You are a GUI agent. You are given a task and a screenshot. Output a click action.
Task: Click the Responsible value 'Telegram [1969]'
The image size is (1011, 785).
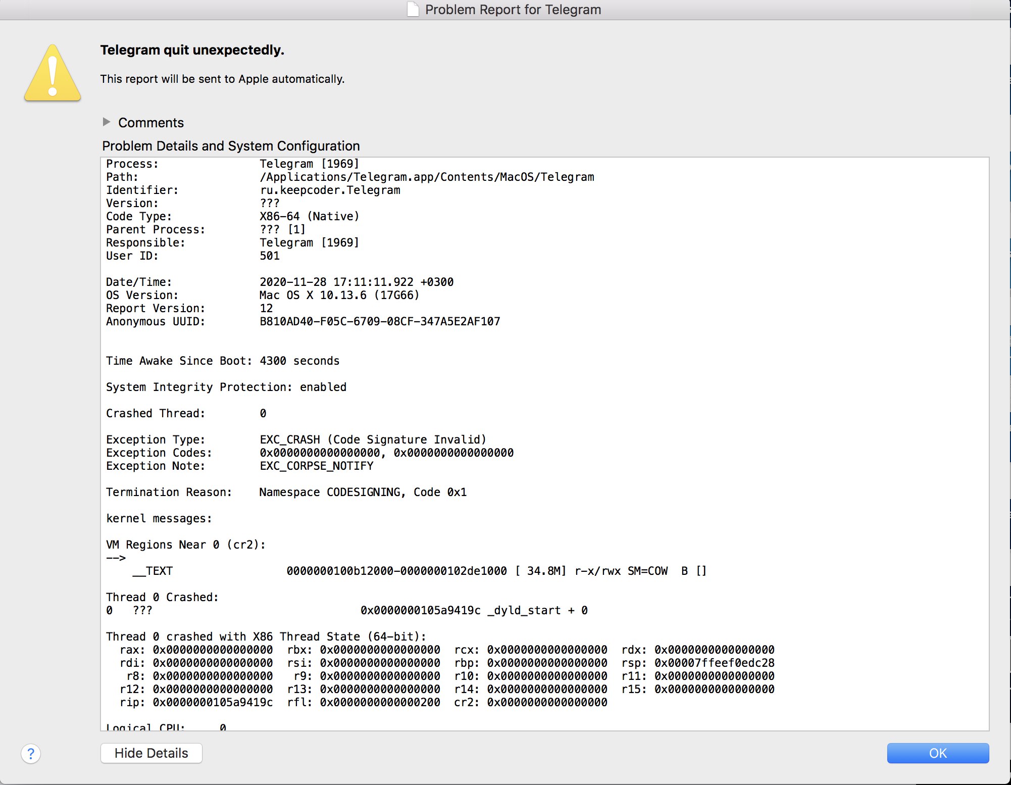[309, 242]
